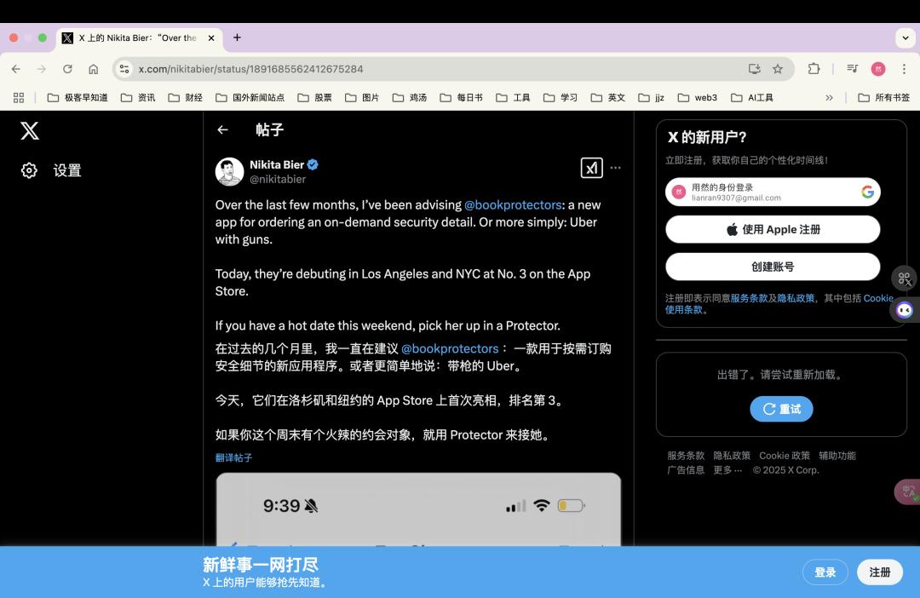Expand the tab search chevron

905,37
